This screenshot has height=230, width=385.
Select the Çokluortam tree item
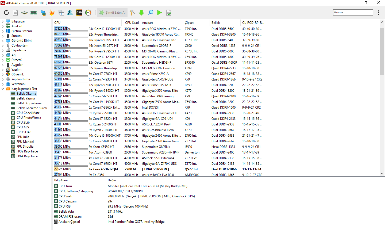click(20, 45)
